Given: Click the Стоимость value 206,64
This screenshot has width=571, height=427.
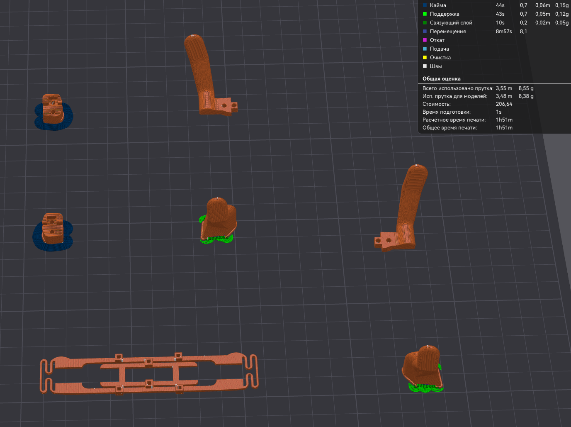Looking at the screenshot, I should click(x=504, y=104).
